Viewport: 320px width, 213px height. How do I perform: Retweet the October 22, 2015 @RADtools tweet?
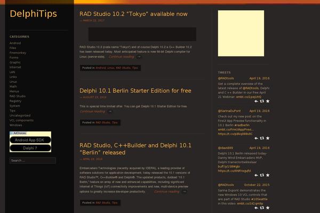[x=262, y=208]
